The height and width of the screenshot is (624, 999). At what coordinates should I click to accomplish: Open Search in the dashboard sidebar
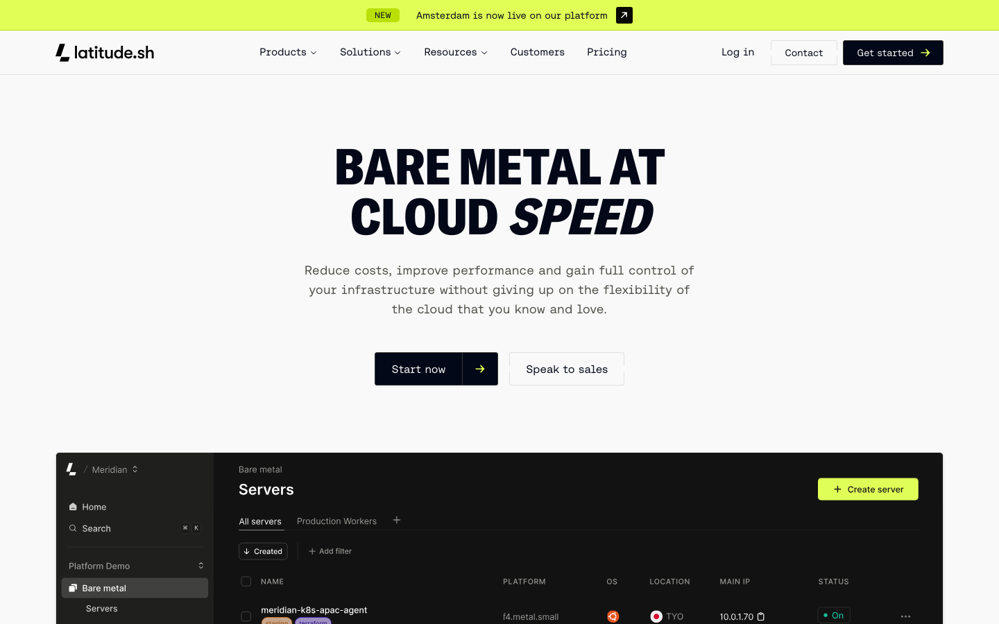point(96,528)
